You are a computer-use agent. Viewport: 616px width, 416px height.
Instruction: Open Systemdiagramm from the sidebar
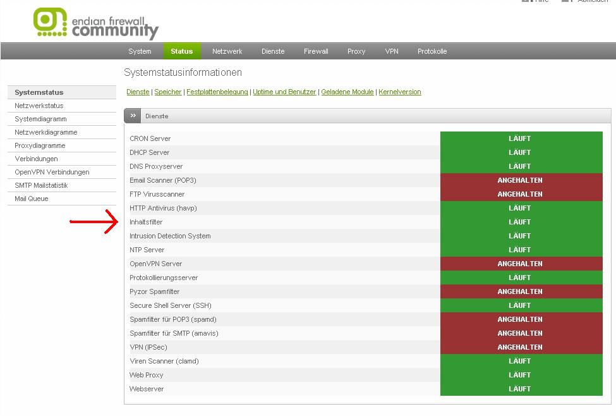(x=40, y=119)
